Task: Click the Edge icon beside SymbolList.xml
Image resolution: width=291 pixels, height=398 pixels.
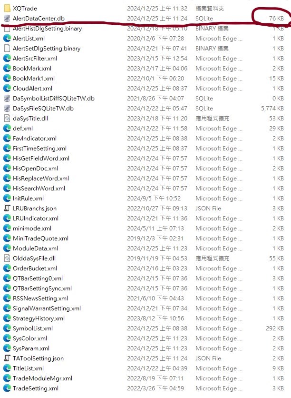Action: coord(7,328)
